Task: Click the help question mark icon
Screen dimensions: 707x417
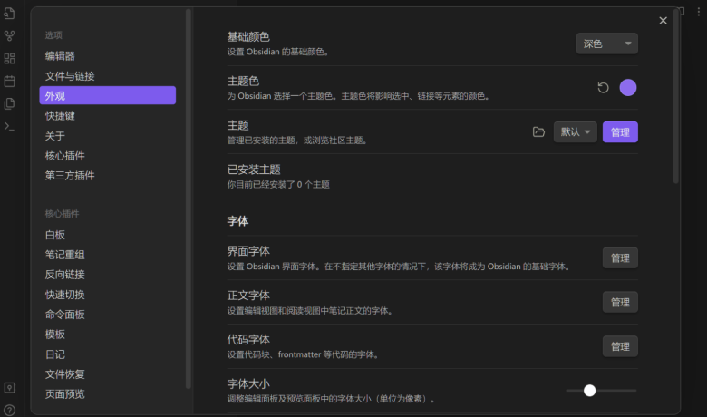Action: point(9,411)
